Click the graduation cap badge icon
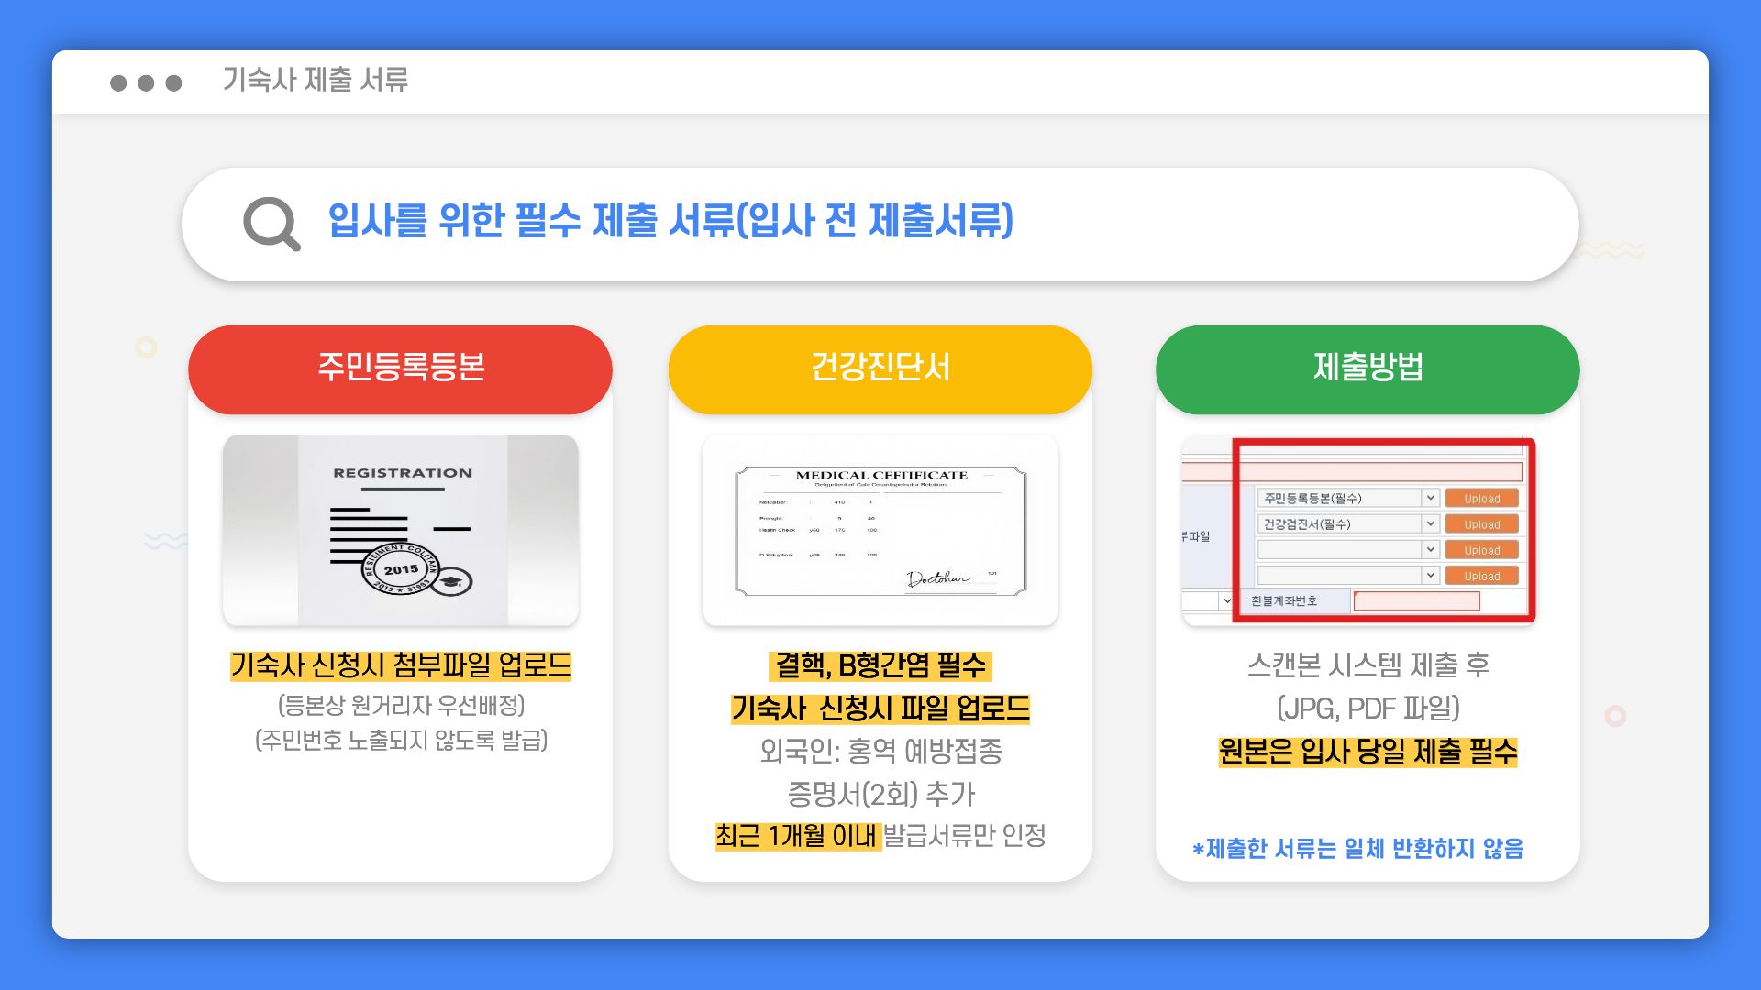 [x=451, y=581]
